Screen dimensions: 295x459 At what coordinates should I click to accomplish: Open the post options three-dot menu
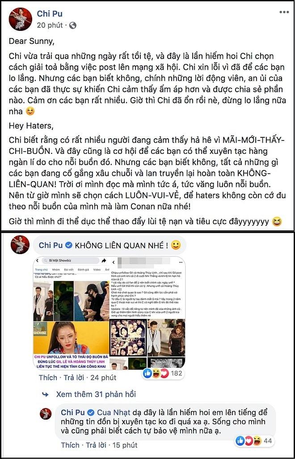click(284, 12)
